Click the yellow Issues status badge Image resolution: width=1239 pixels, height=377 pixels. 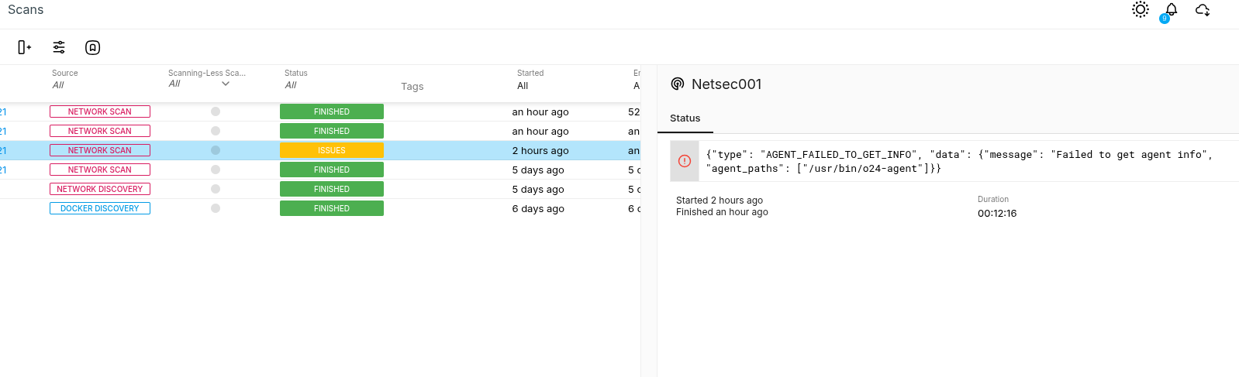tap(332, 150)
